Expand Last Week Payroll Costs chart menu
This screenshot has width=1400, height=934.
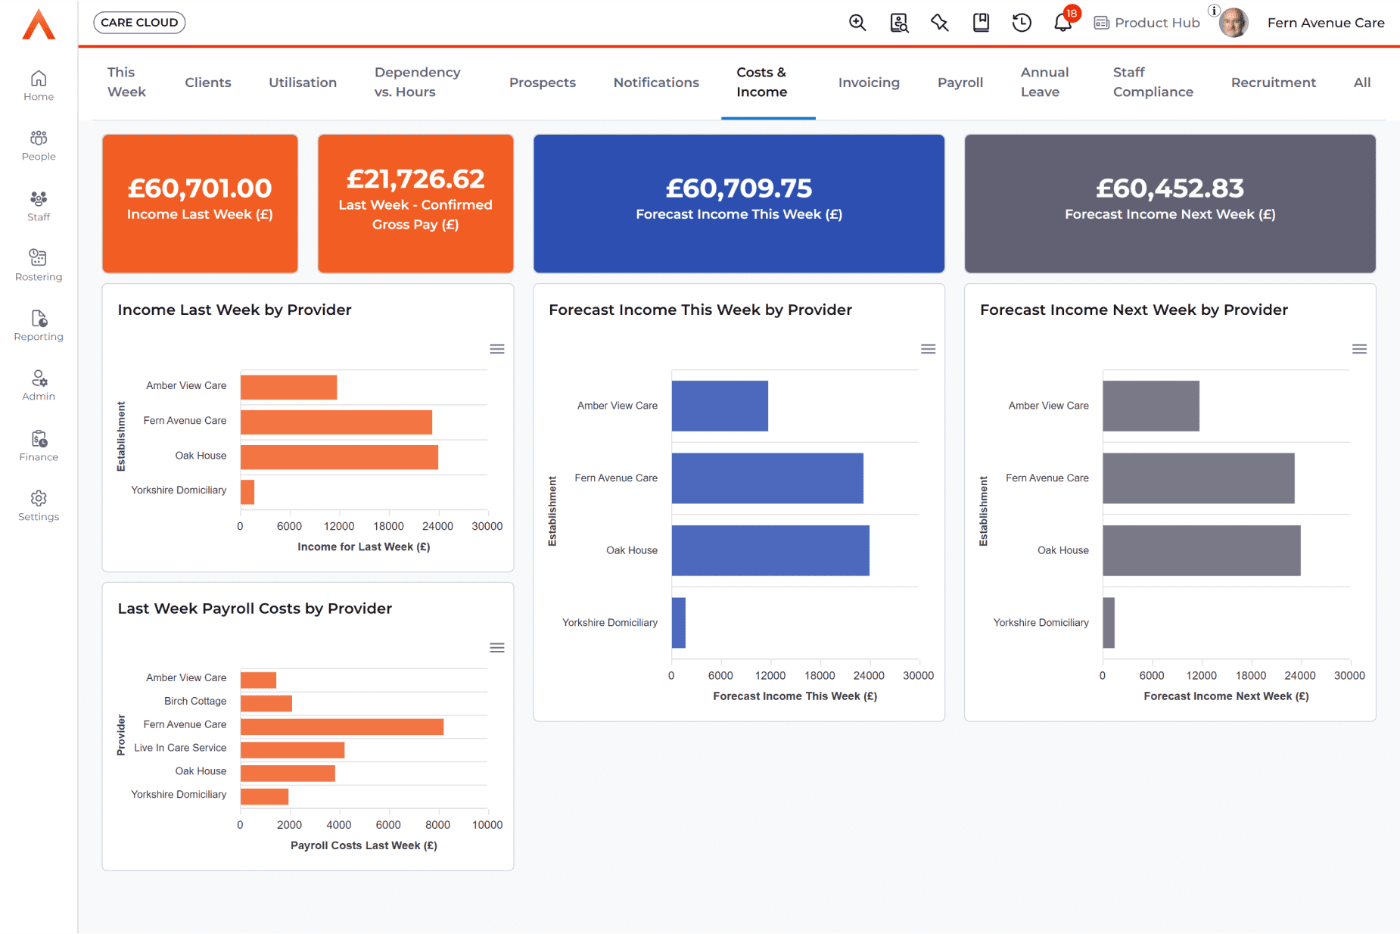pyautogui.click(x=496, y=648)
